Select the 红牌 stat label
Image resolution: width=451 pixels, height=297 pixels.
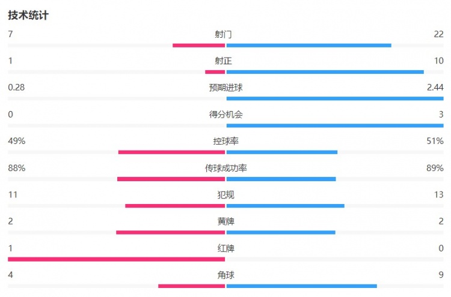[x=226, y=248]
